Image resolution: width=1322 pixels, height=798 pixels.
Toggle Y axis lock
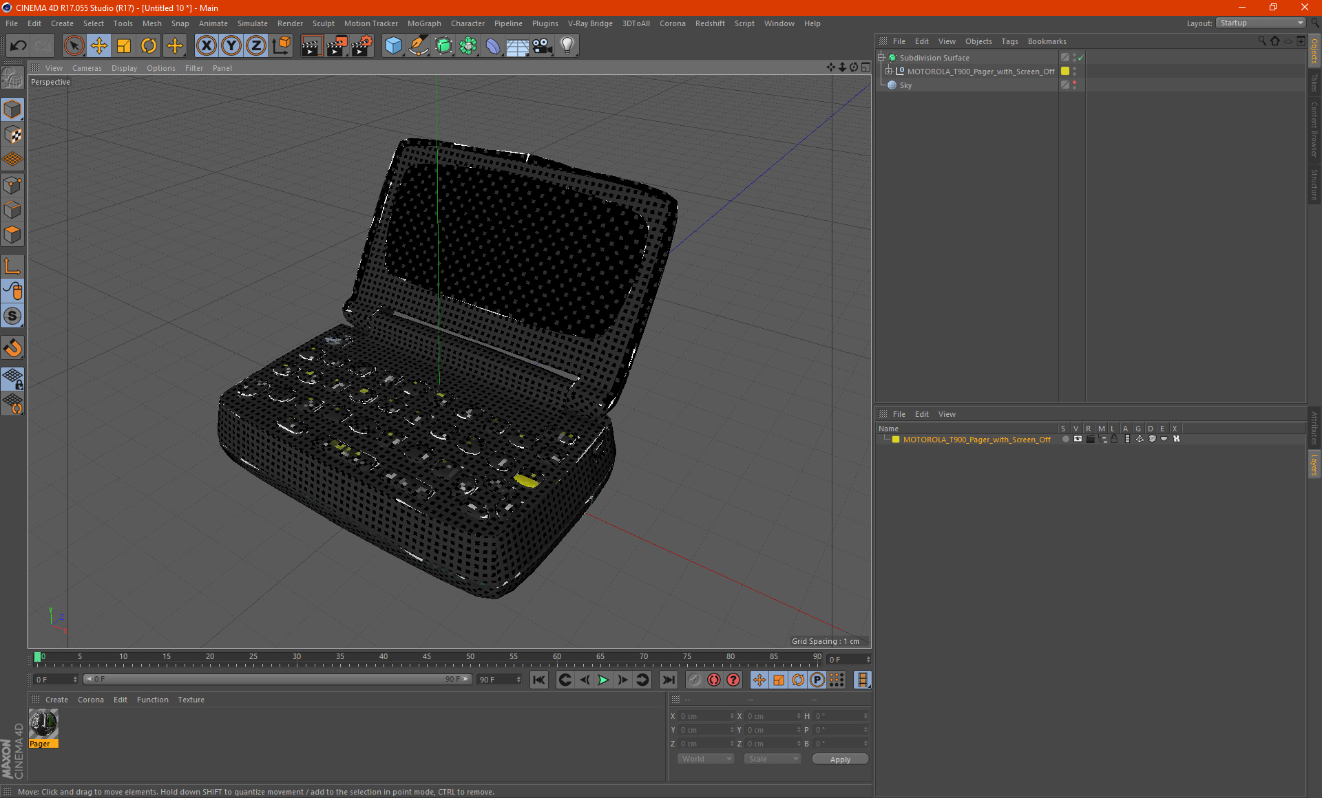tap(231, 46)
